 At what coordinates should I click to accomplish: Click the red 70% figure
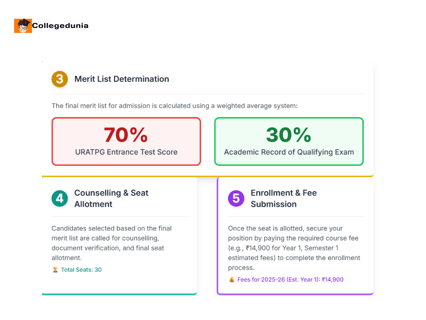tap(126, 135)
